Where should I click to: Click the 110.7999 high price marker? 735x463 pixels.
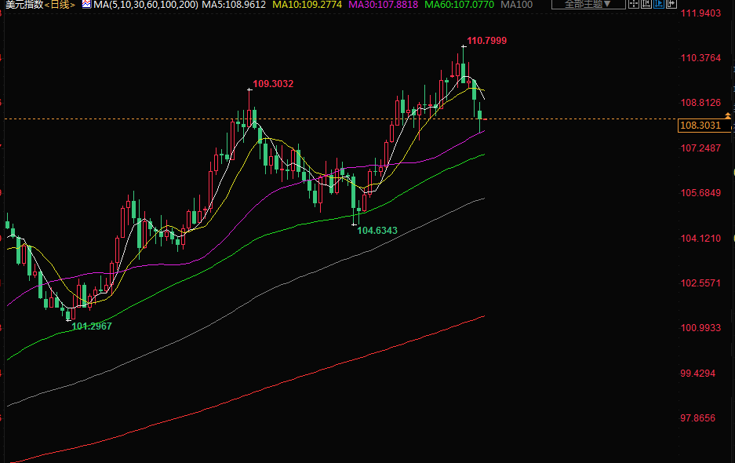tap(486, 40)
